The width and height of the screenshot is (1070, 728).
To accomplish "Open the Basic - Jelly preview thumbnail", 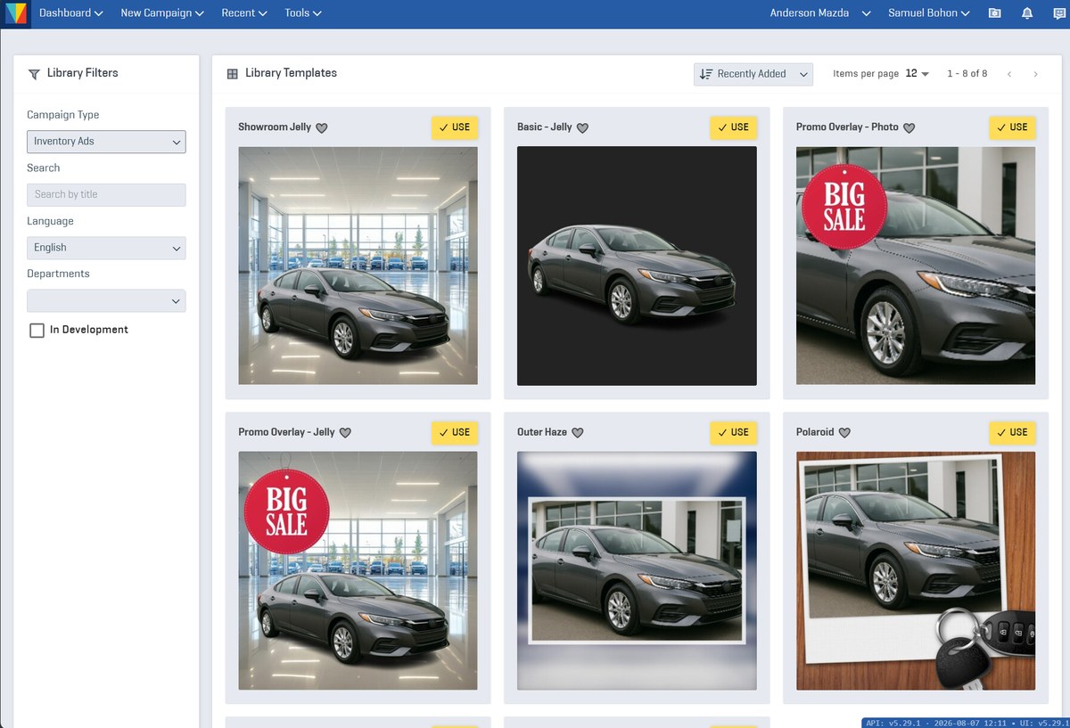I will 637,266.
